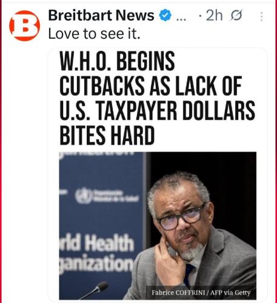Viewport: 277px width, 303px height.
Task: Click the WHO emblem on blue banner
Action: coord(84,196)
